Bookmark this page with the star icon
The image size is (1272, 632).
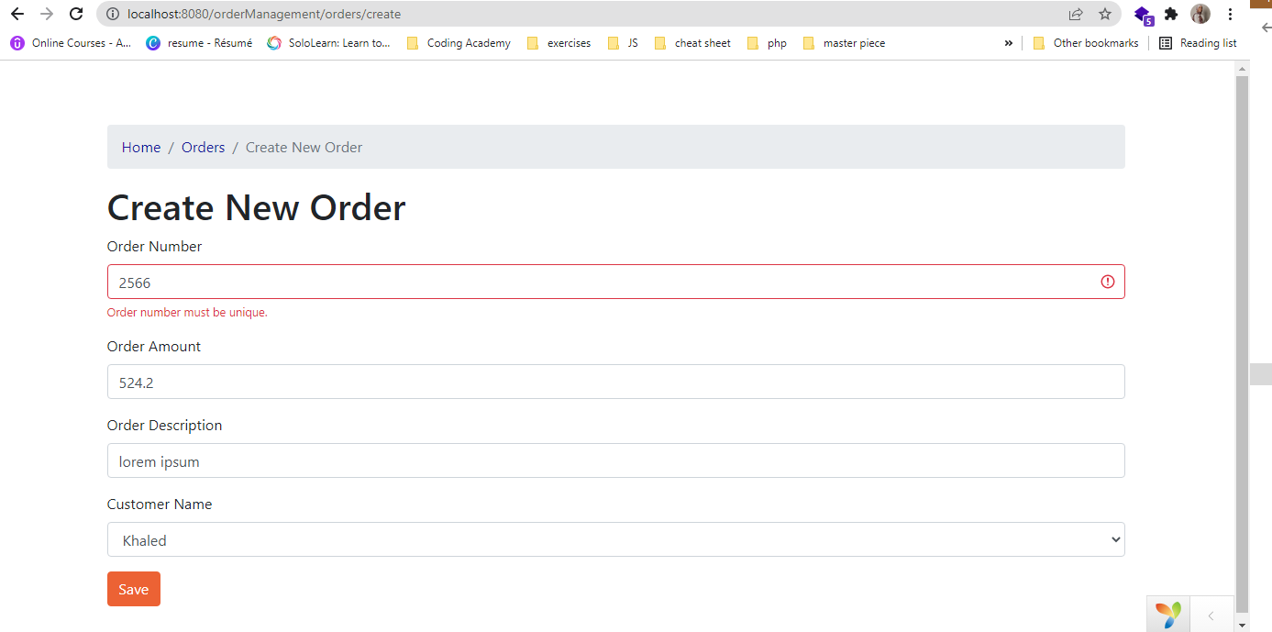[x=1104, y=14]
